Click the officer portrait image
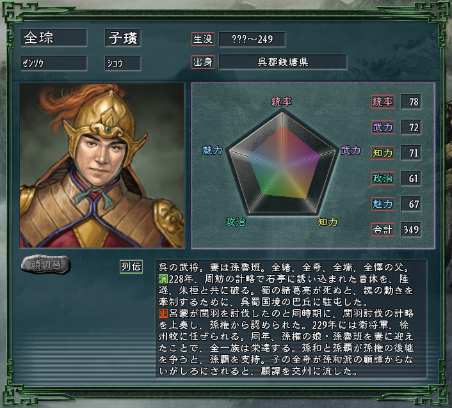This screenshot has height=408, width=452. [102, 165]
